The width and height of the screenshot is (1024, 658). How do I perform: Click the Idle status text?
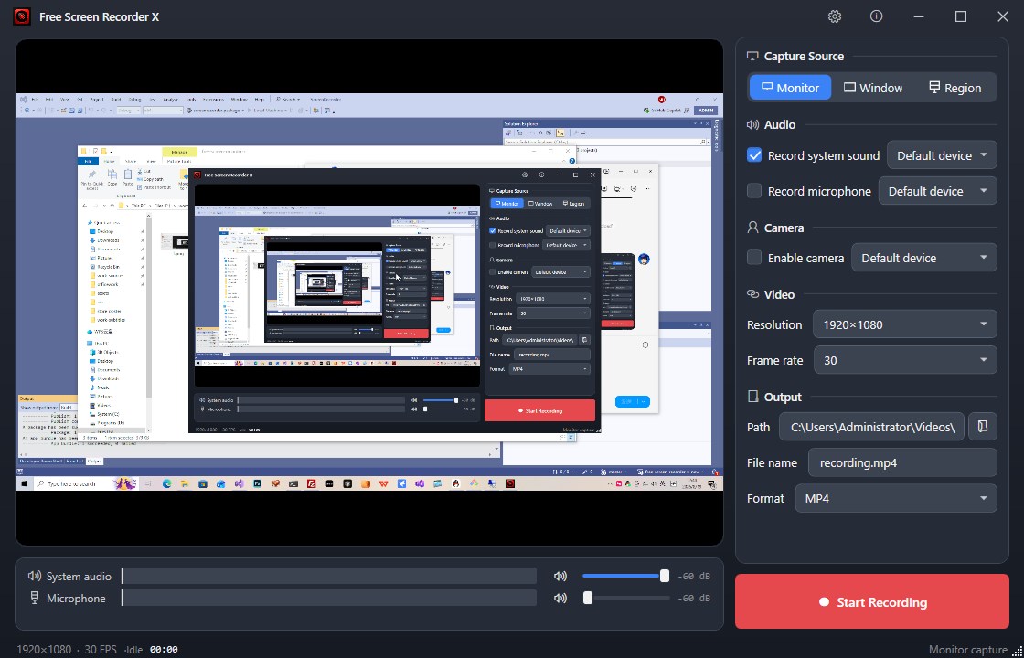coord(134,650)
